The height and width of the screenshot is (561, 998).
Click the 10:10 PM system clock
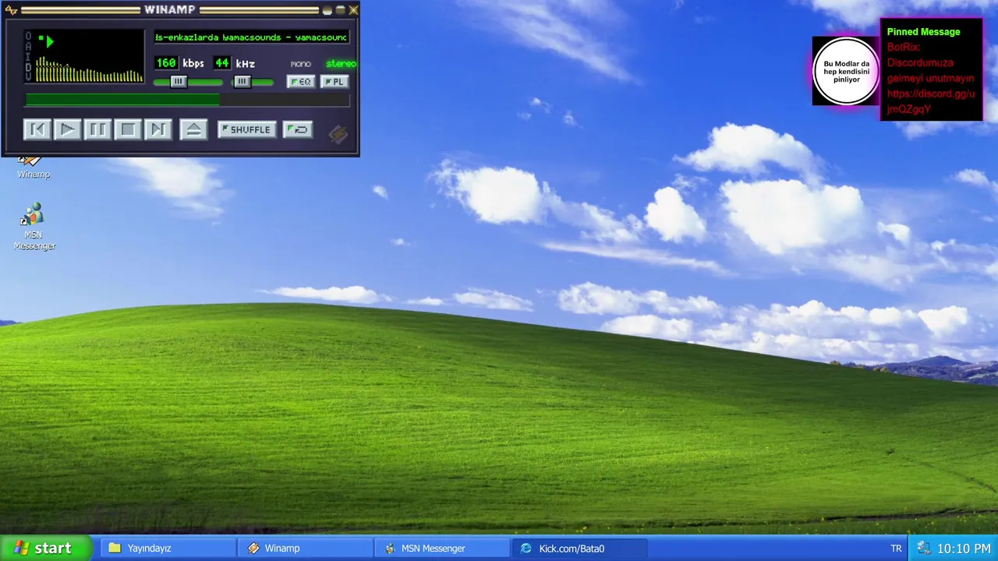click(x=964, y=549)
